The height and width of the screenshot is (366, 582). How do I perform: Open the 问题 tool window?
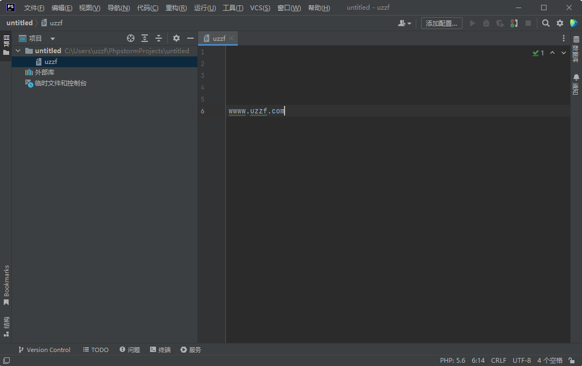point(130,350)
